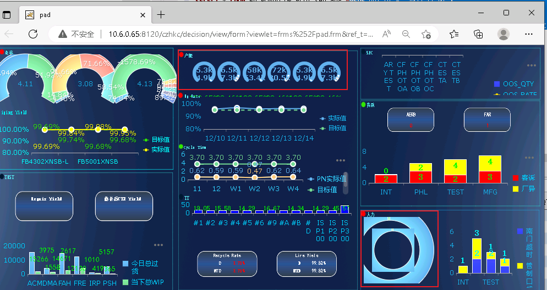Click the Line Yield card
The width and height of the screenshot is (547, 290).
[307, 264]
